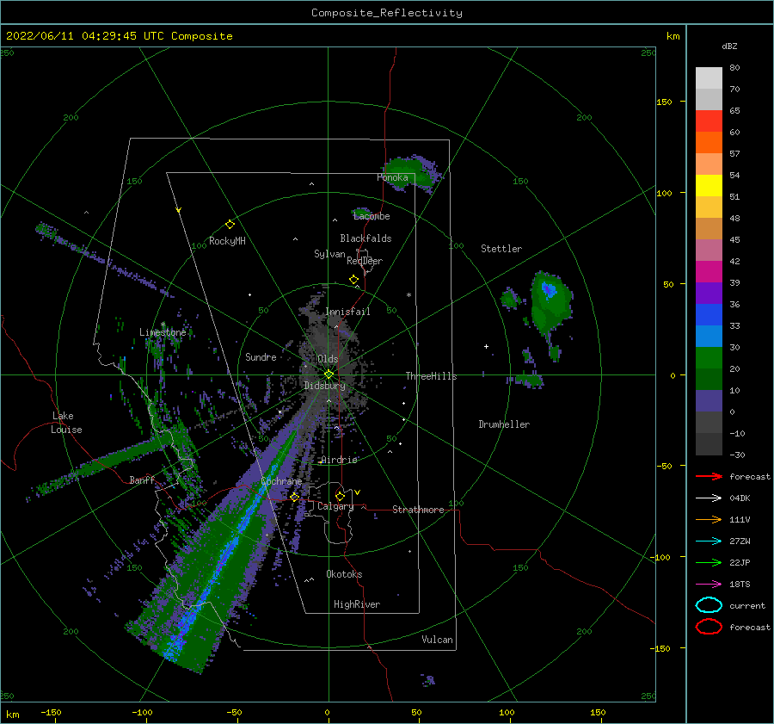This screenshot has width=774, height=724.
Task: Click the yellow diamond marker above Calgary label
Action: 340,496
